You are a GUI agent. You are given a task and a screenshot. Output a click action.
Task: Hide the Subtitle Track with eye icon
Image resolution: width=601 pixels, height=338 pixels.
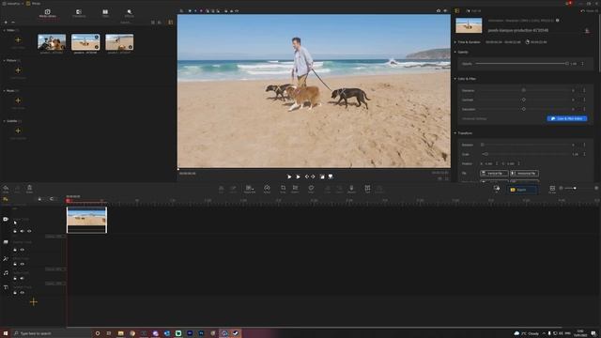tap(23, 293)
